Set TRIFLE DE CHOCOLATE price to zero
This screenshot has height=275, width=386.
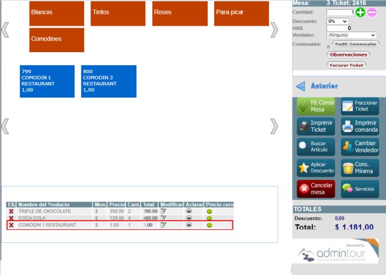(x=210, y=211)
